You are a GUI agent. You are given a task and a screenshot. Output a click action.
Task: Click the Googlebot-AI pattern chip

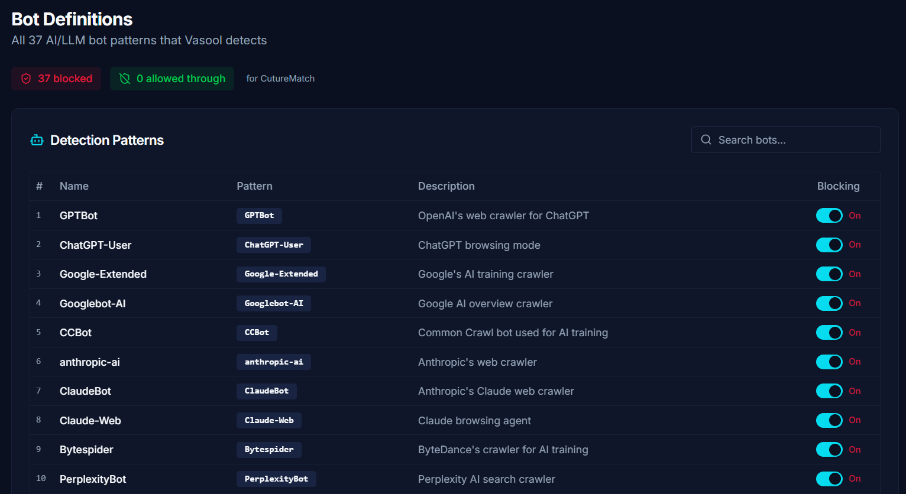(x=274, y=303)
